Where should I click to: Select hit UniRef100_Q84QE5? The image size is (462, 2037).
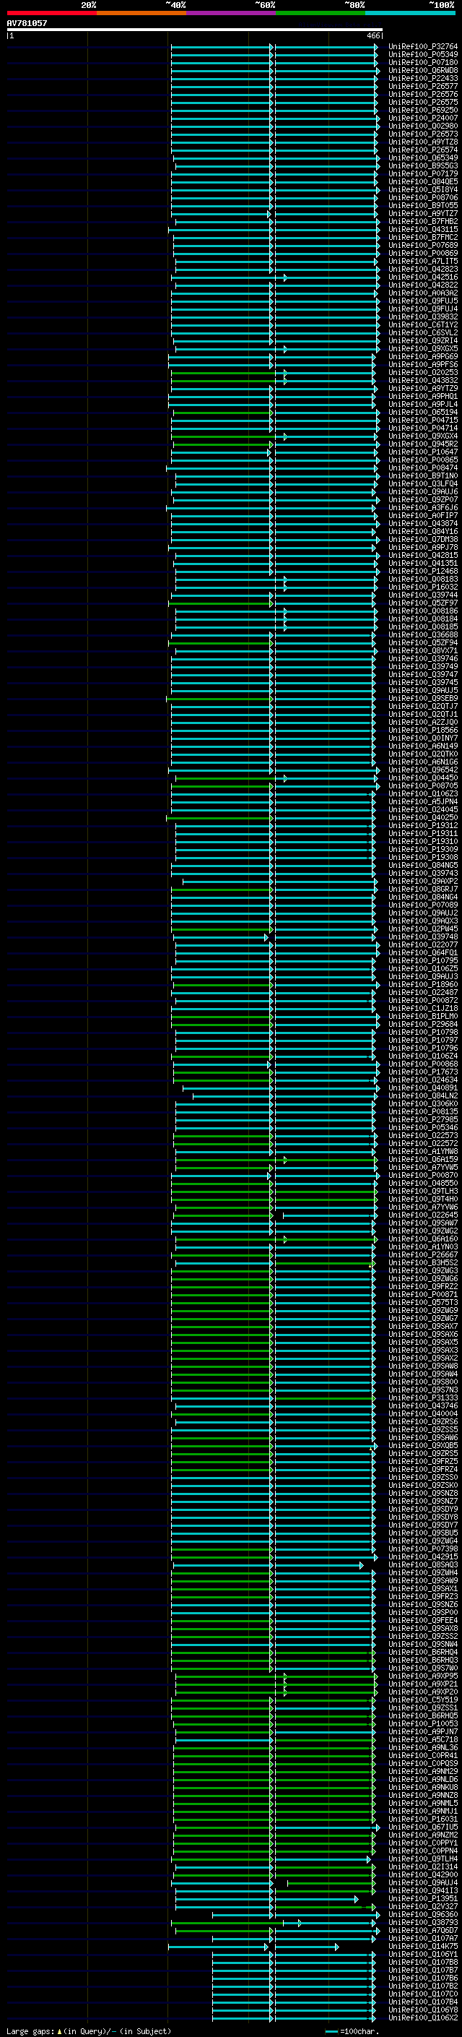422,182
